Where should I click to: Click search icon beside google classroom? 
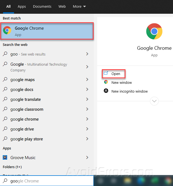pos(5,109)
